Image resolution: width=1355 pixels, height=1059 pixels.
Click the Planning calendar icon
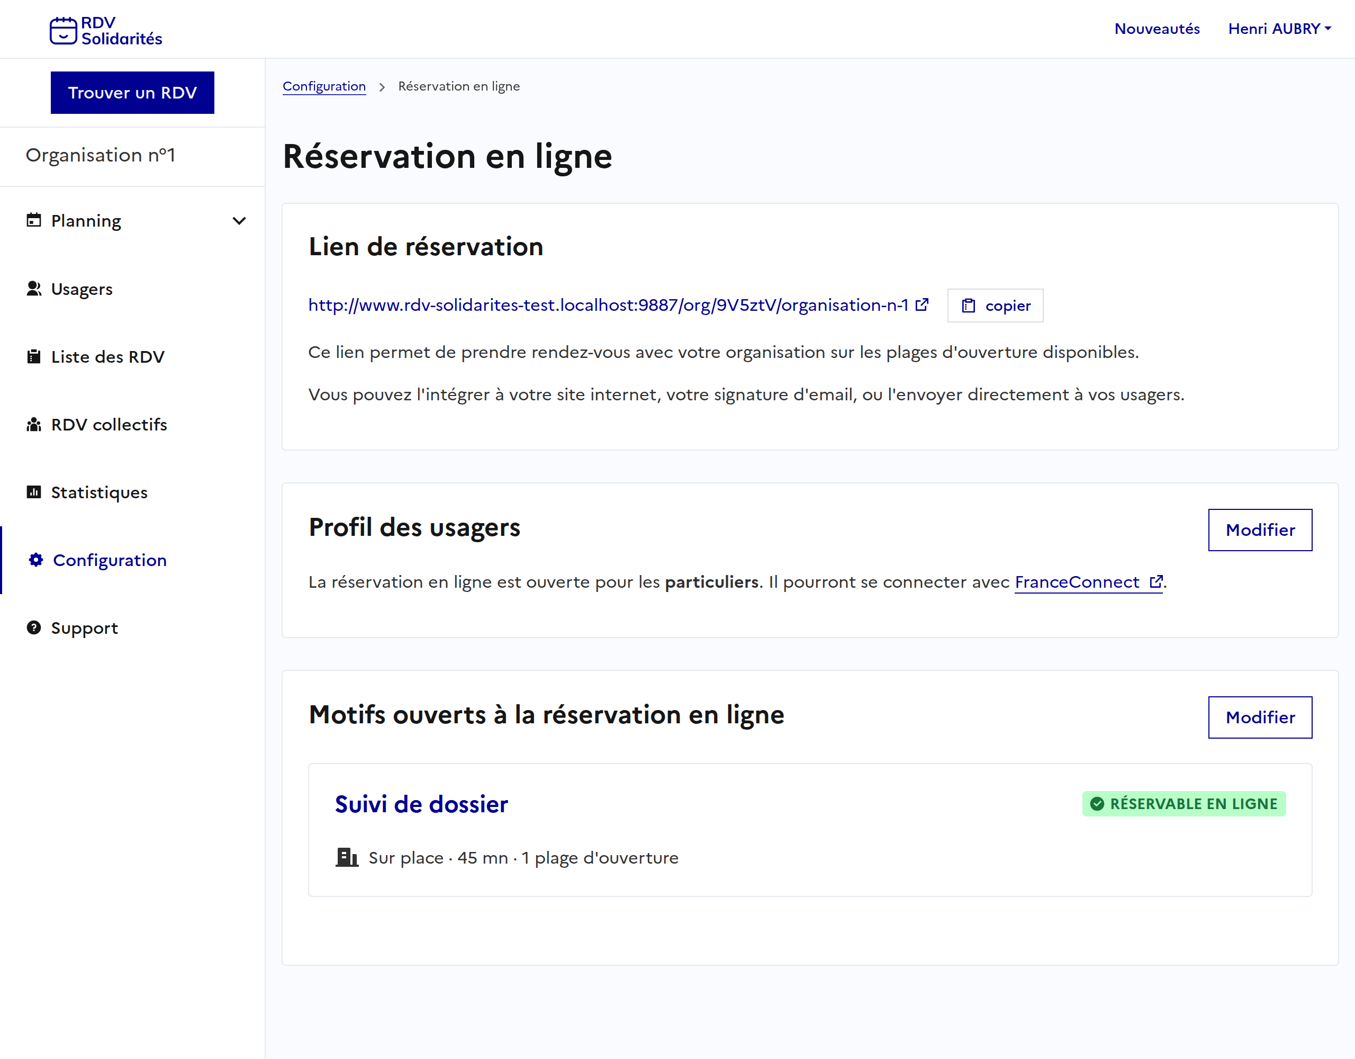[x=33, y=220]
